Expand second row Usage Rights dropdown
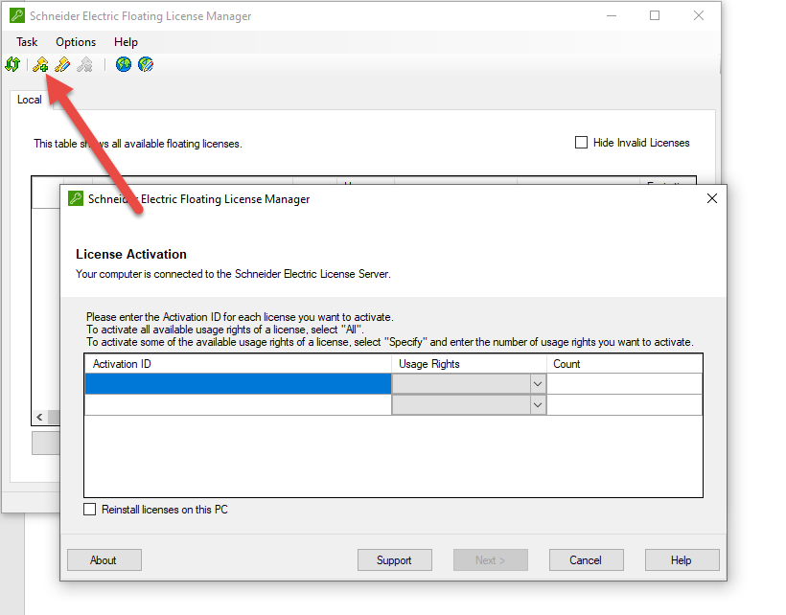Screen dimensions: 786x615 click(538, 404)
